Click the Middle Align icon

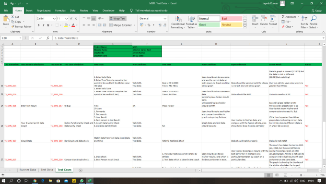pos(89,18)
